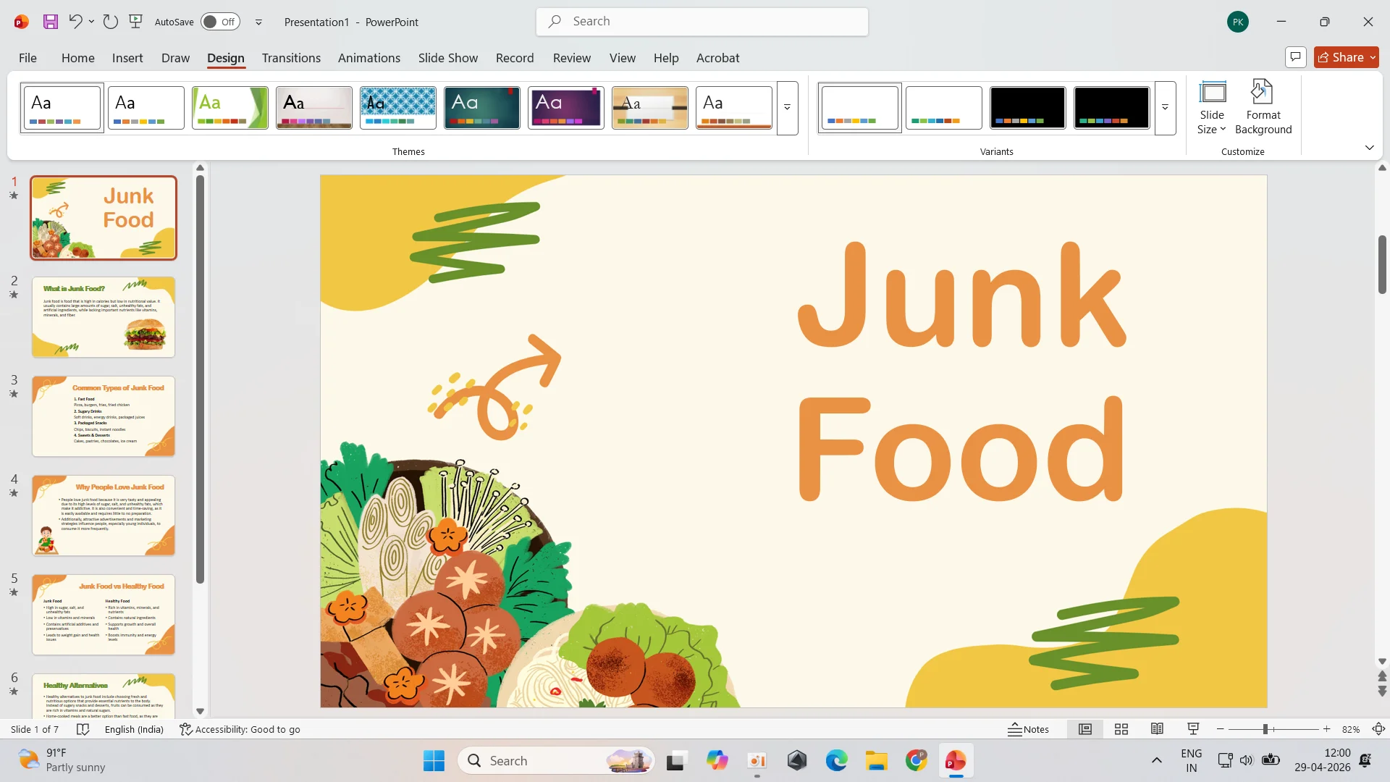The image size is (1390, 782).
Task: Start presentation from beginning icon
Action: 135,22
